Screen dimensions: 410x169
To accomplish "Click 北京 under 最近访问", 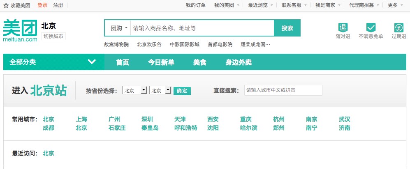I will [49, 153].
